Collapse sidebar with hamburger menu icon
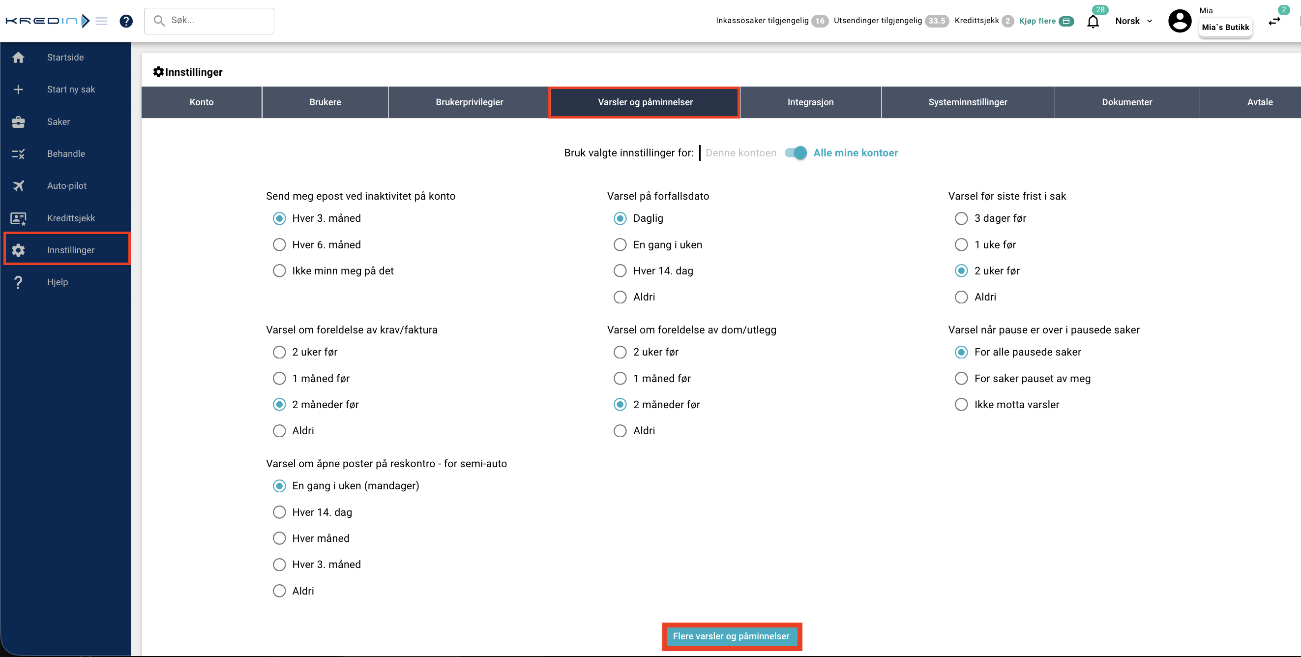Viewport: 1301px width, 657px height. coord(101,21)
